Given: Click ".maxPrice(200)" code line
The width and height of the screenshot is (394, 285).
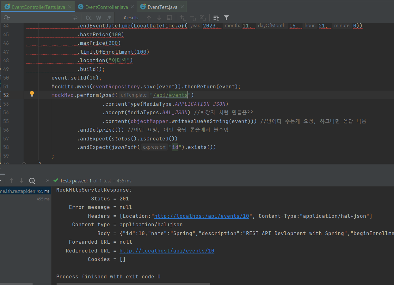Looking at the screenshot, I should 99,43.
